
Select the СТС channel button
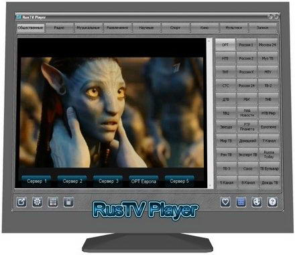click(x=226, y=86)
